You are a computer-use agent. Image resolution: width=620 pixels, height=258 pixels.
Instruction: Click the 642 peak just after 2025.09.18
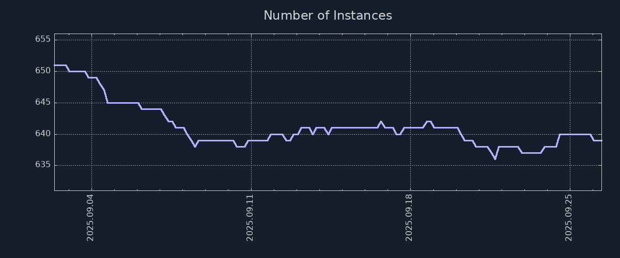(x=428, y=121)
